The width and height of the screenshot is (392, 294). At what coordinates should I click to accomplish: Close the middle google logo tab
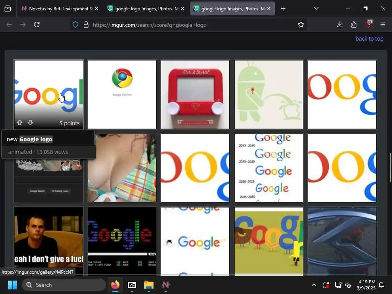tap(183, 8)
